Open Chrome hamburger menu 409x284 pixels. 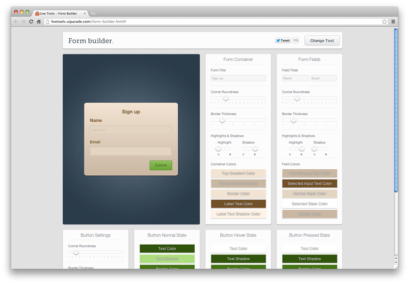[393, 21]
